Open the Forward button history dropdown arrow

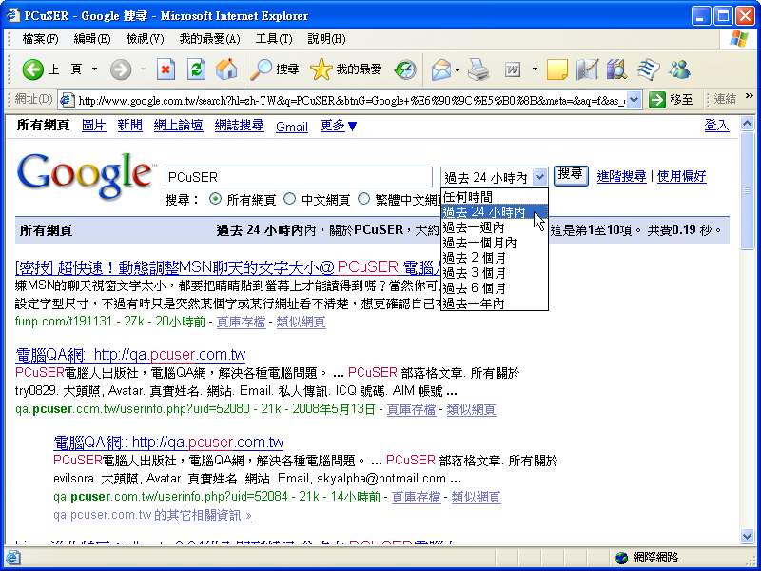tap(143, 69)
